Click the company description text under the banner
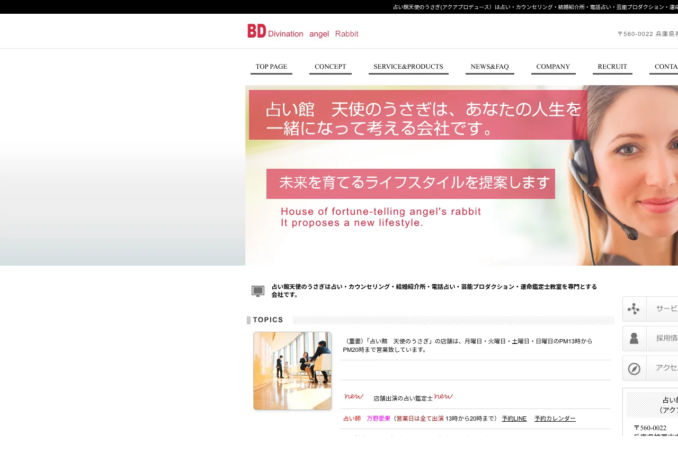Image resolution: width=678 pixels, height=455 pixels. point(434,291)
